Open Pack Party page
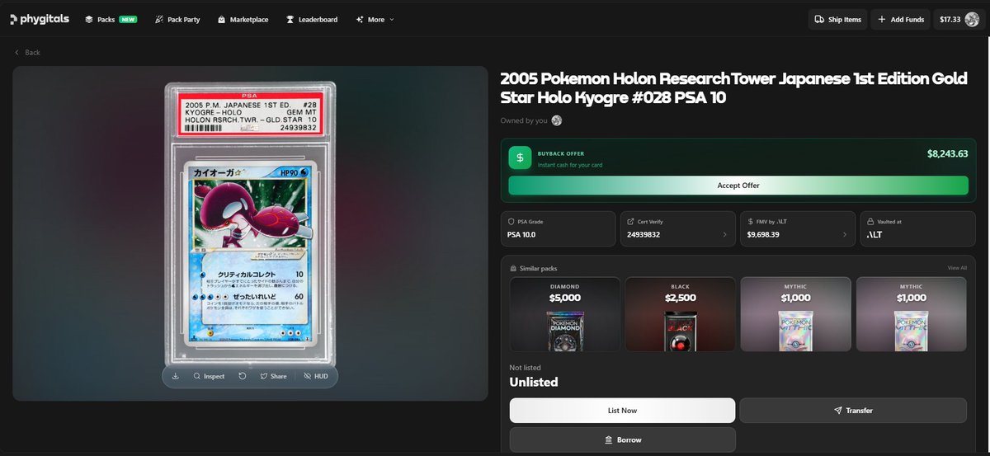The image size is (990, 456). click(177, 19)
